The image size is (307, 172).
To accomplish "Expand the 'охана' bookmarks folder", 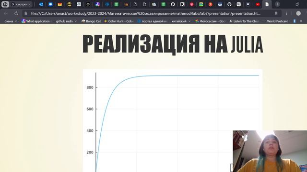I will tap(11, 21).
